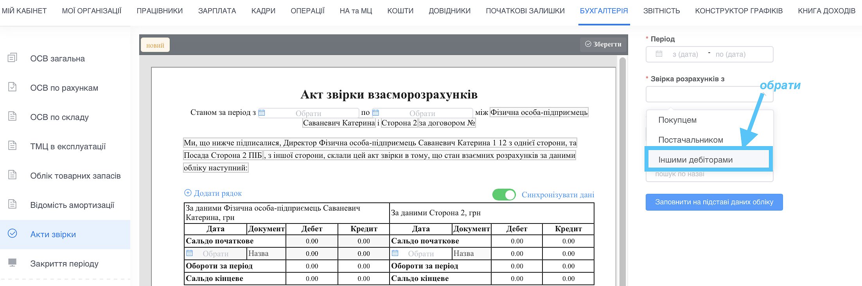Switch to the ЗАРПЛАТА menu tab
Image resolution: width=862 pixels, height=286 pixels.
217,11
